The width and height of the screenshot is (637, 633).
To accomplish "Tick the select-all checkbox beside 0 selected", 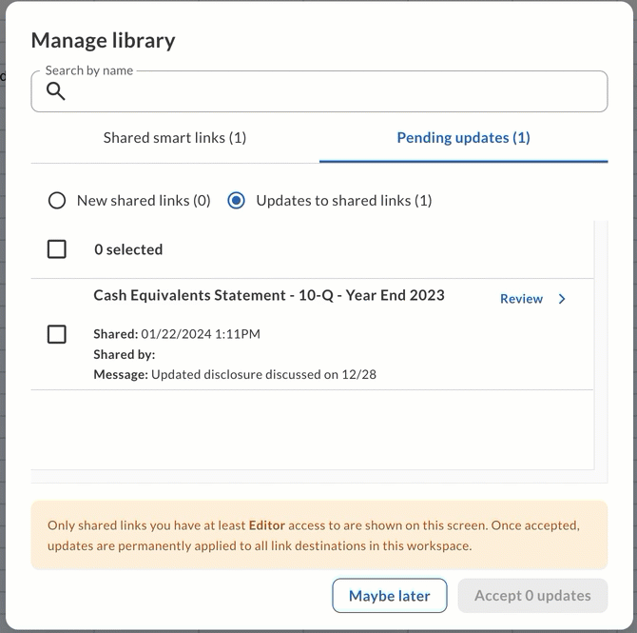I will click(57, 249).
